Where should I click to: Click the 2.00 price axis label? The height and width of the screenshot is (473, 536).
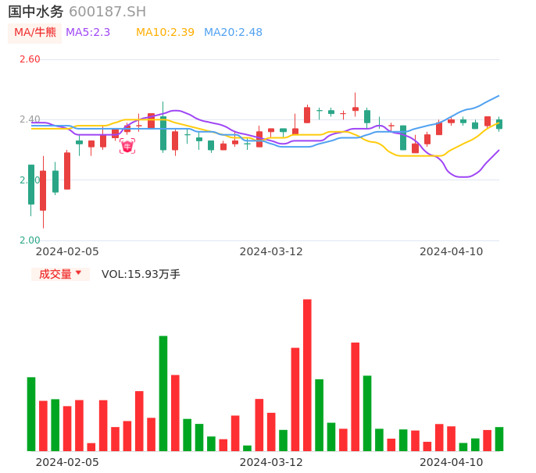click(30, 240)
